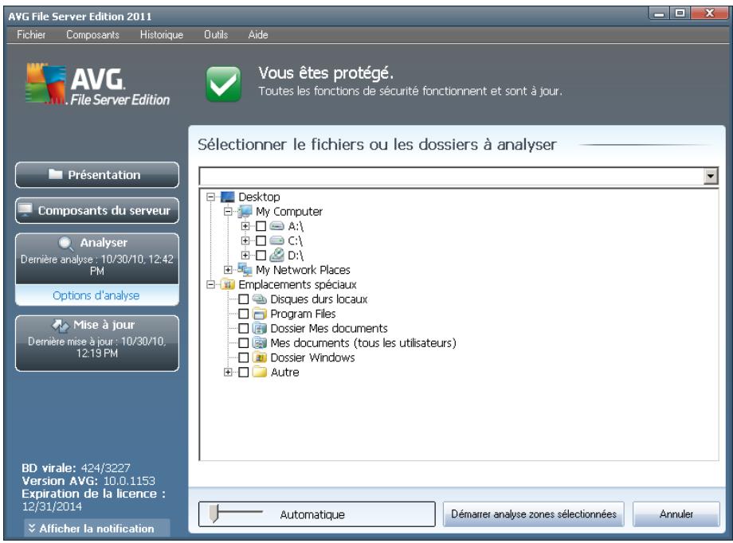Click the Mise à jour button
This screenshot has width=733, height=543.
(97, 343)
